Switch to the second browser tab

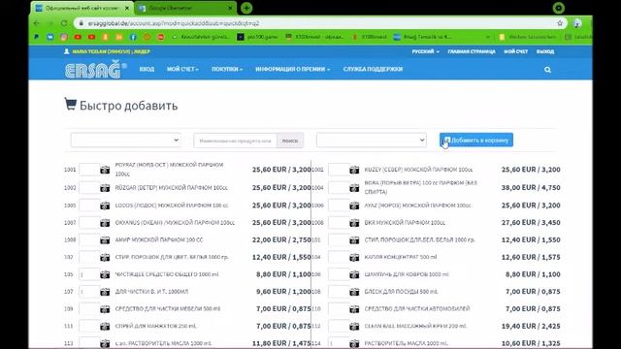[x=185, y=8]
